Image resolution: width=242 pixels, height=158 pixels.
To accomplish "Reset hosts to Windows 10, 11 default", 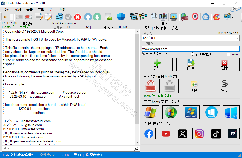I will (x=231, y=112).
